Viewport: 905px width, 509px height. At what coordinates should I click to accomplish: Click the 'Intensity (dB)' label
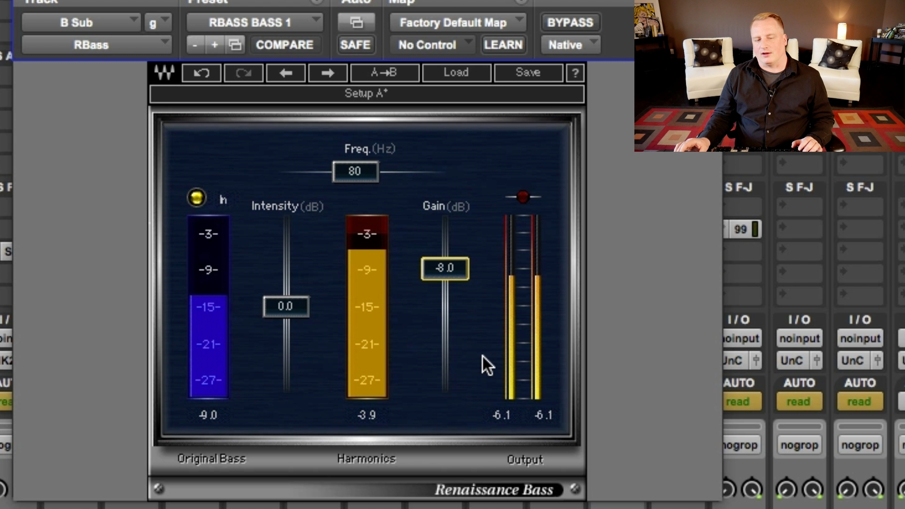287,207
